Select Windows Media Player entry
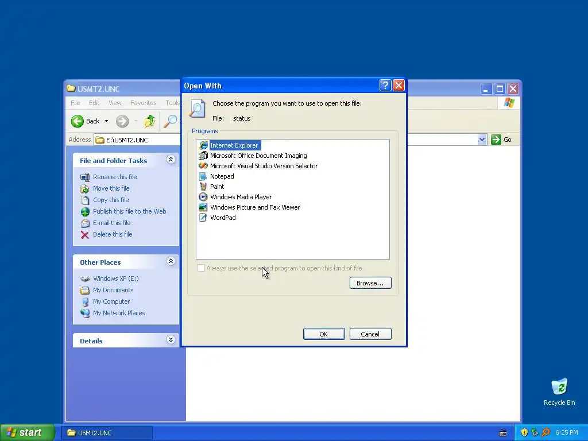588x441 pixels. tap(241, 197)
